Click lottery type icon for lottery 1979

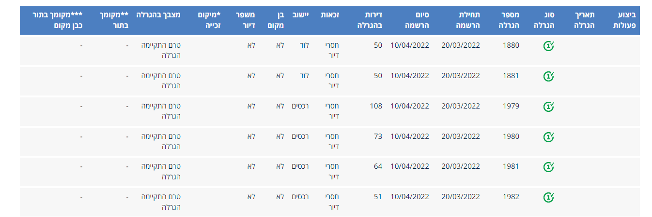coord(549,107)
